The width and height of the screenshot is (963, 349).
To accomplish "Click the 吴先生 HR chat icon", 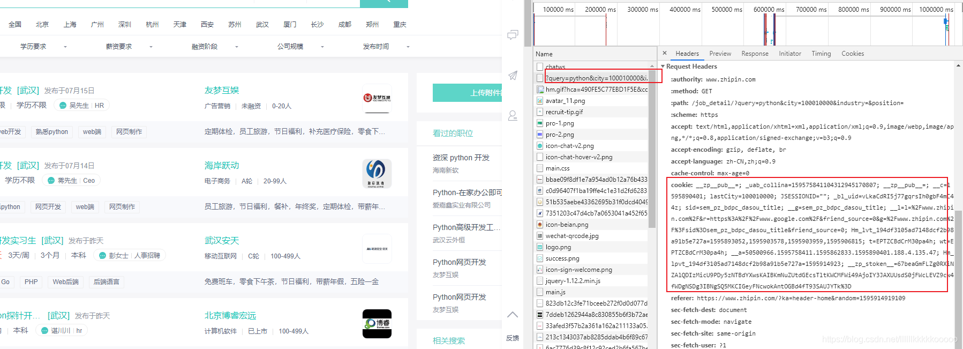I will coord(63,106).
